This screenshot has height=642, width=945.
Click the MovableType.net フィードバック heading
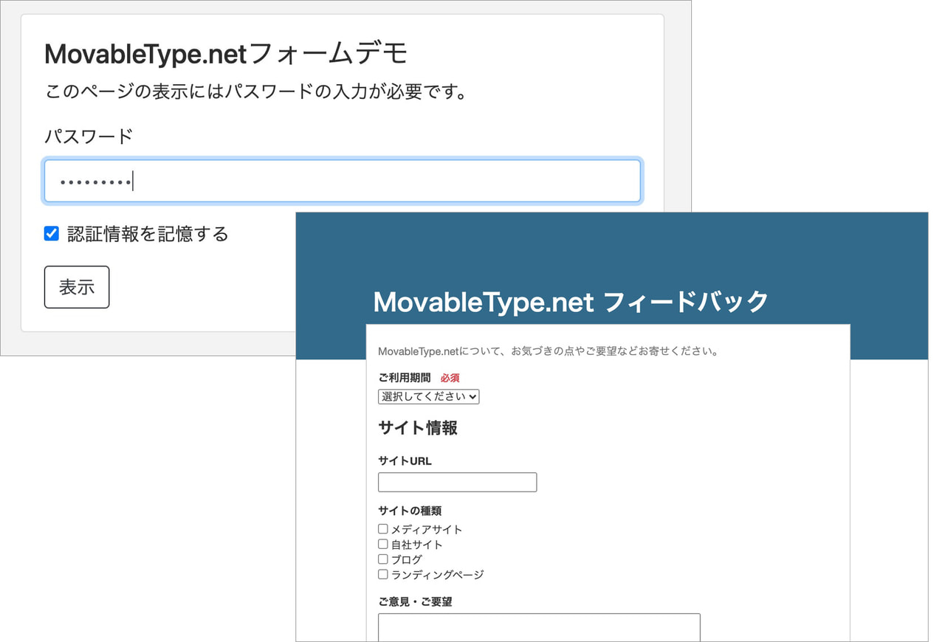click(x=571, y=302)
